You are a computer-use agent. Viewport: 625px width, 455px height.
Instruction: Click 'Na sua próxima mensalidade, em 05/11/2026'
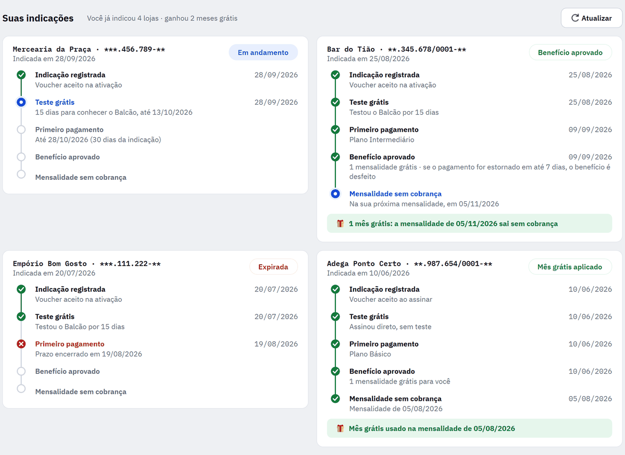(424, 204)
